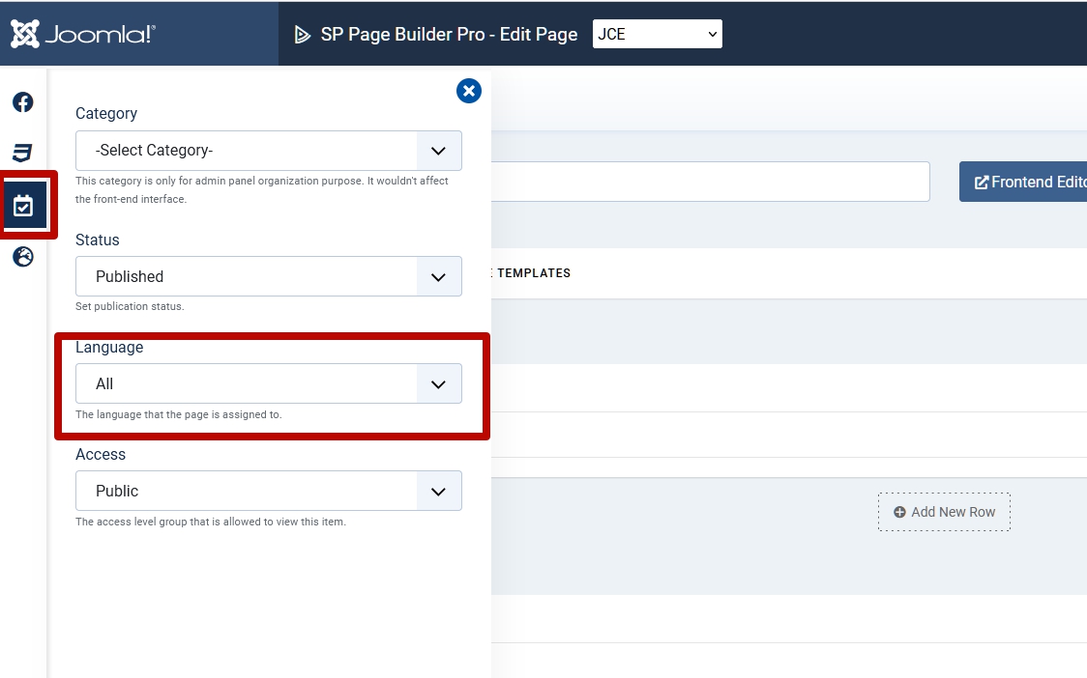This screenshot has height=678, width=1087.
Task: Open the Facebook Open Graph sidebar panel
Action: tap(23, 102)
